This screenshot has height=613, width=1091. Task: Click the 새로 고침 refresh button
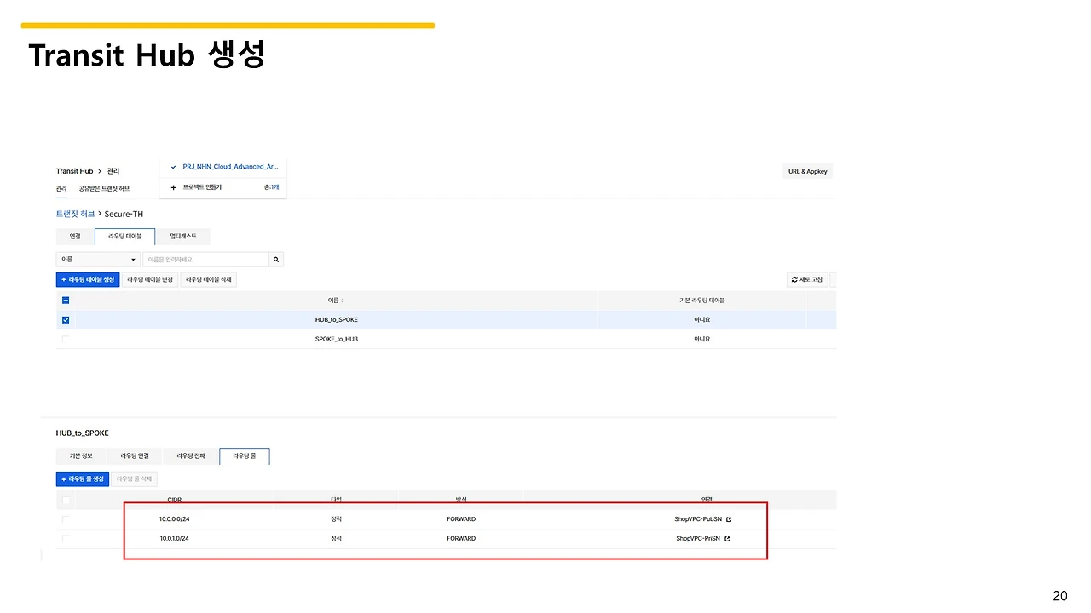click(x=806, y=279)
